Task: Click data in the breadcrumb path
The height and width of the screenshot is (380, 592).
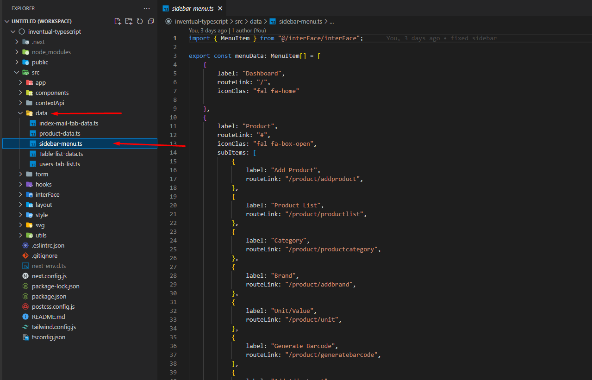Action: [x=256, y=21]
